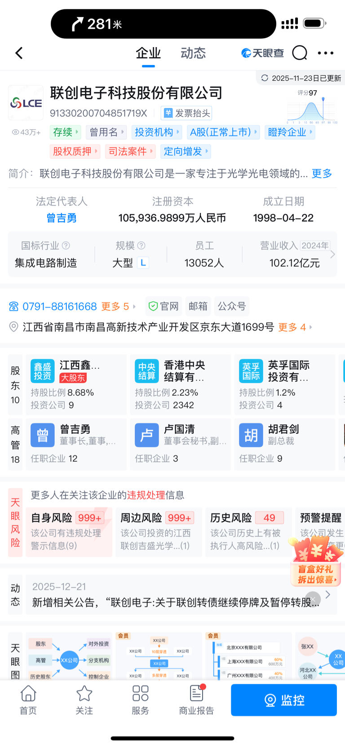
Task: Expand the A股(正常上市) tag
Action: [x=223, y=132]
